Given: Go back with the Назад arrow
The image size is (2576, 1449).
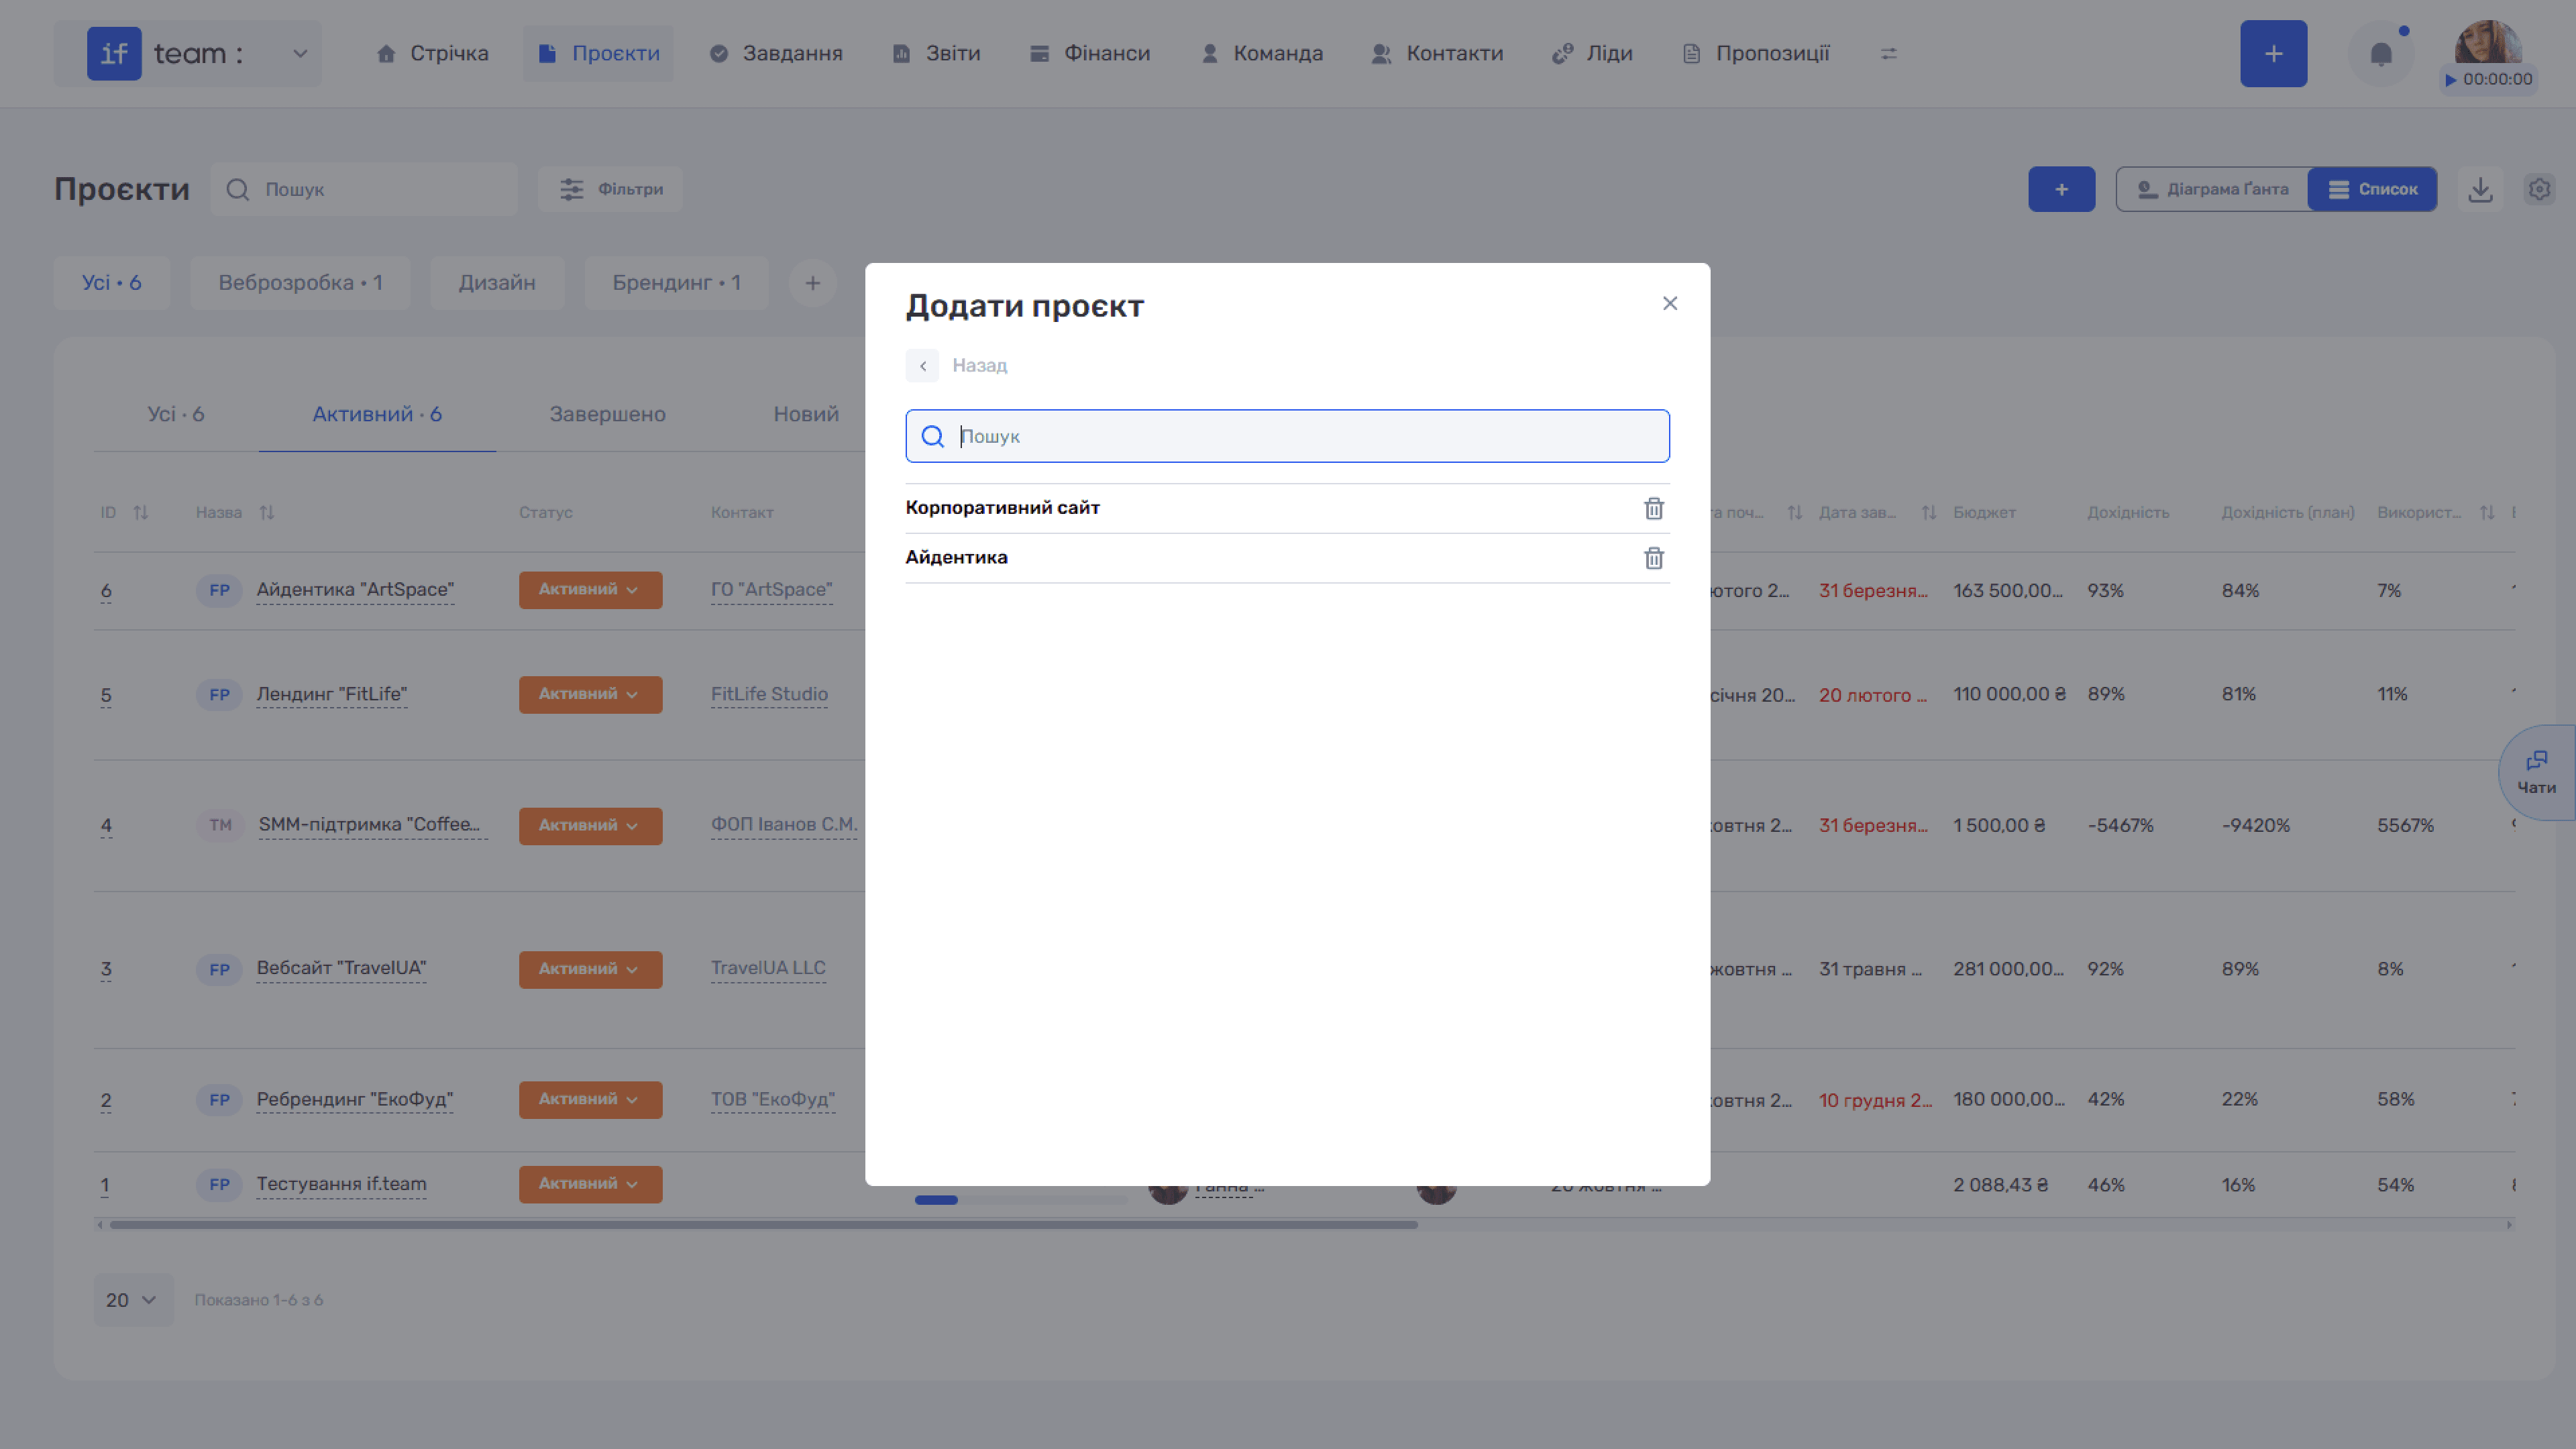Looking at the screenshot, I should [x=922, y=366].
